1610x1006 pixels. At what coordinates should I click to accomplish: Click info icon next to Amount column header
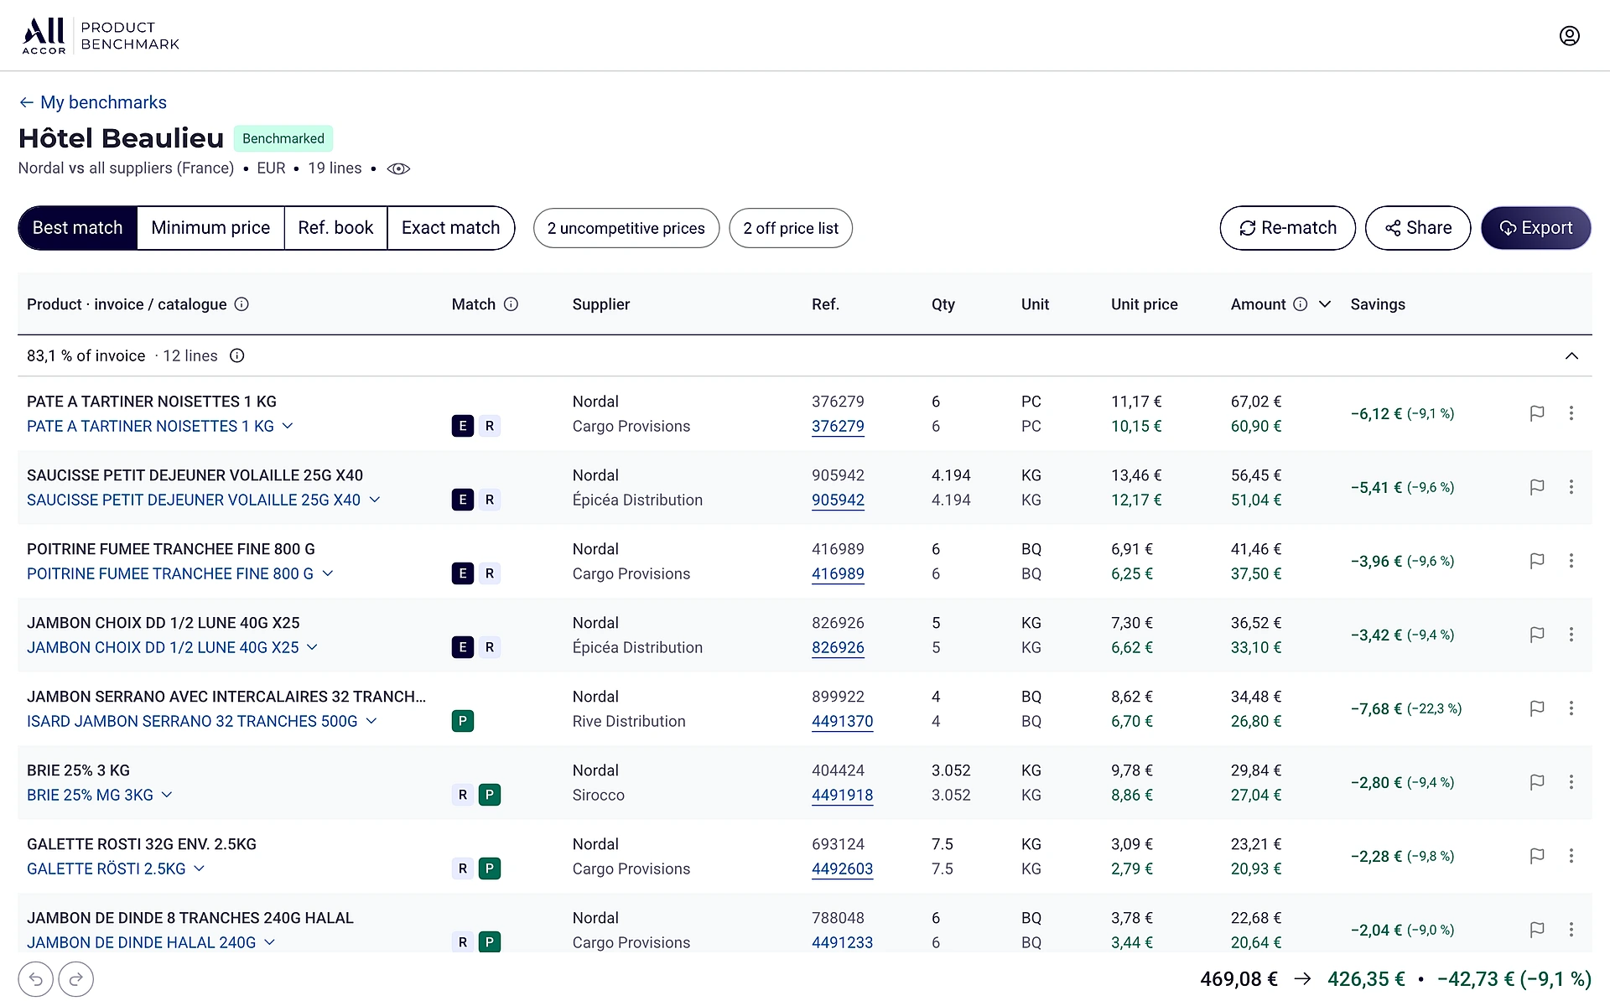coord(1300,304)
